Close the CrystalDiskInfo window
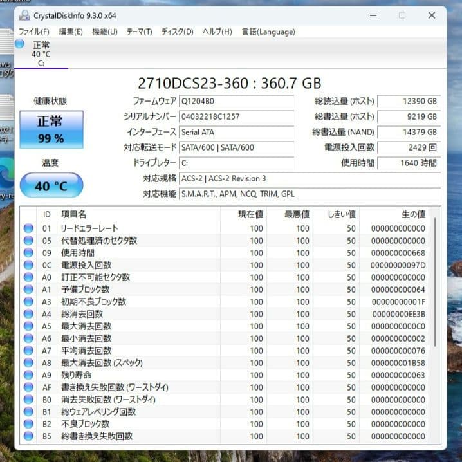Screen dimensions: 462x462 pyautogui.click(x=432, y=15)
